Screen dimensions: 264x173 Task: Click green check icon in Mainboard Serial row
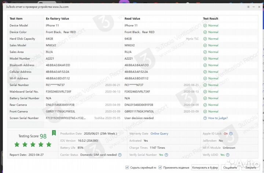(205, 92)
